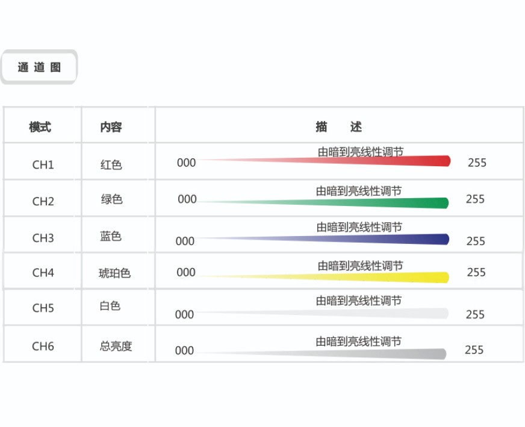This screenshot has height=427, width=525.
Task: Select the CH6 channel cell
Action: tap(43, 346)
